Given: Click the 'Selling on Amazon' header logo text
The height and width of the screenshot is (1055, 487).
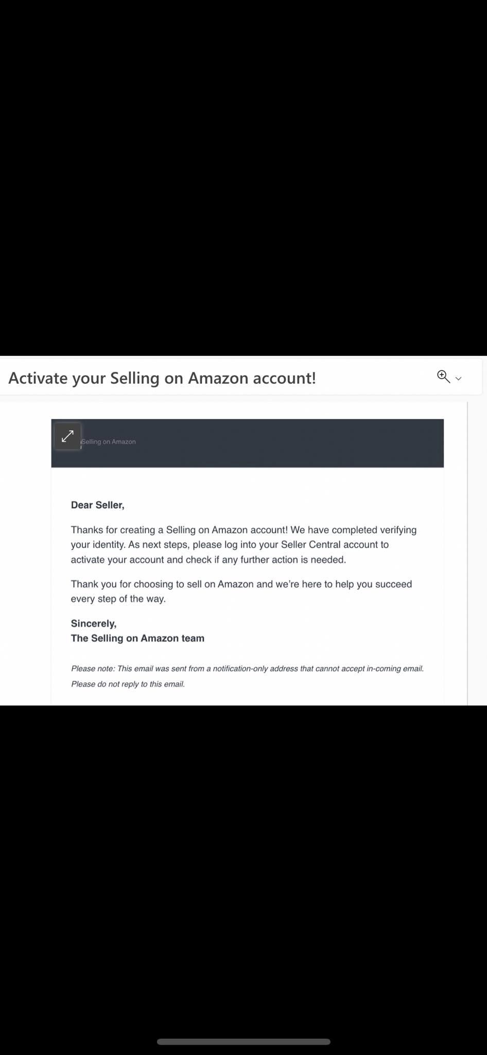Looking at the screenshot, I should point(109,441).
